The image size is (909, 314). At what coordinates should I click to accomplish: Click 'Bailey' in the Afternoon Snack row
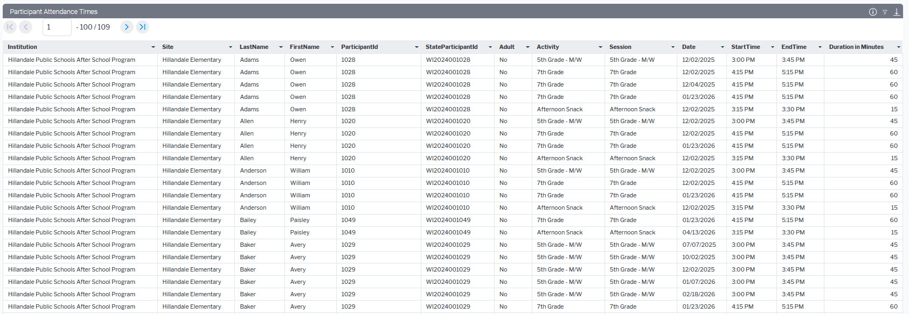pos(248,232)
